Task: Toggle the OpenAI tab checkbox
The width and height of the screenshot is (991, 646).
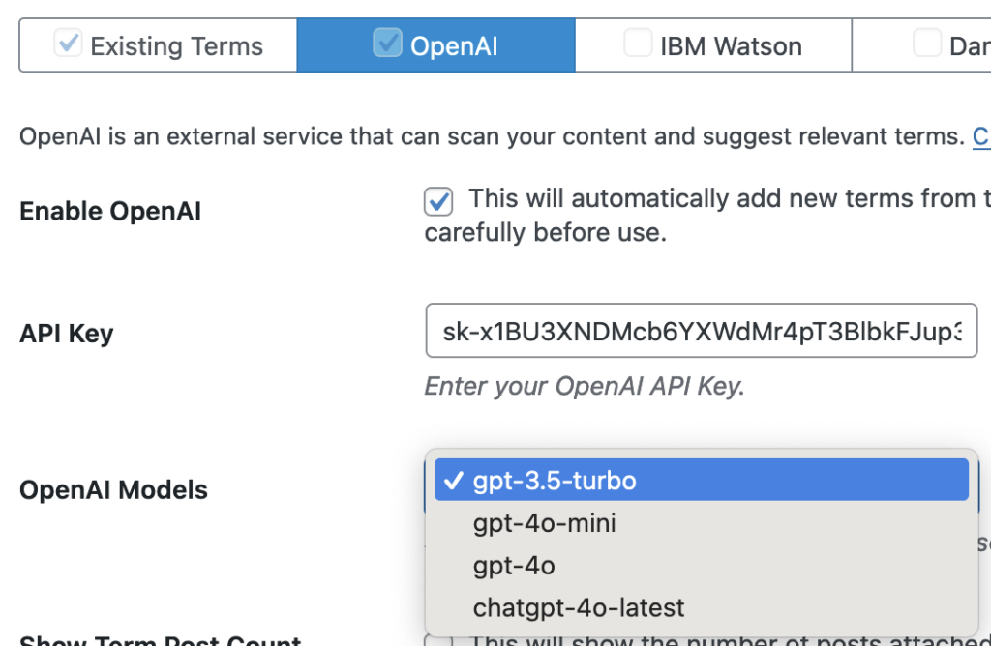Action: [x=387, y=43]
